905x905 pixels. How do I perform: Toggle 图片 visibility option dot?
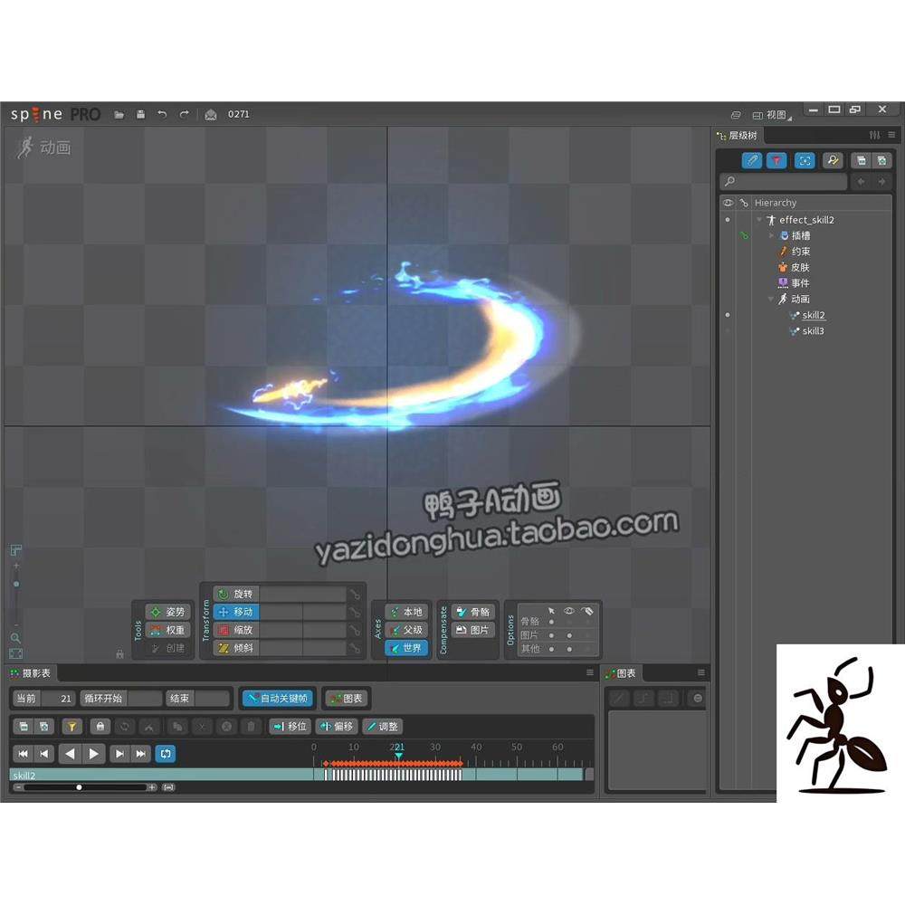coord(569,635)
